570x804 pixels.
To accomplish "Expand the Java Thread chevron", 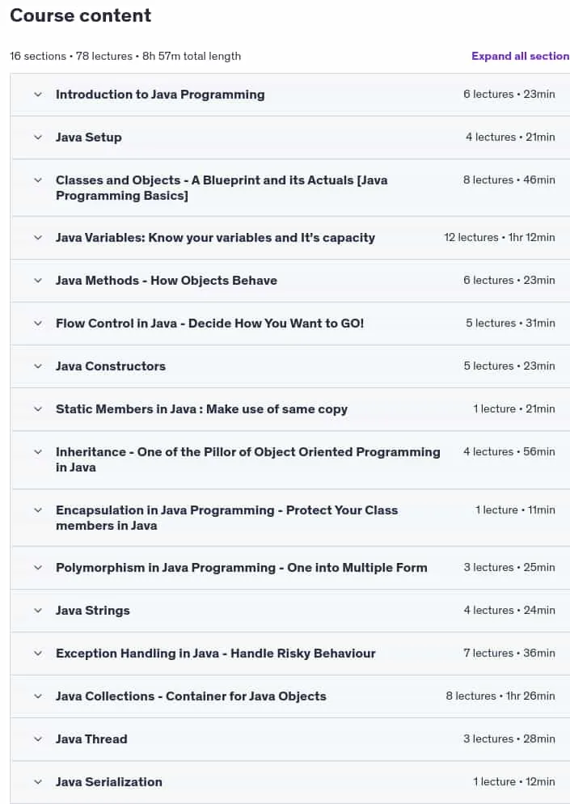I will point(38,738).
